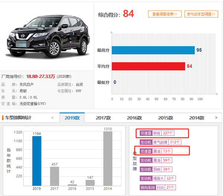
Task: Click the SUV model attribute value
Action: (78, 91)
